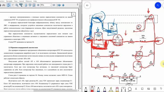
Task: Open the Navigate menu
Action: 9,1
